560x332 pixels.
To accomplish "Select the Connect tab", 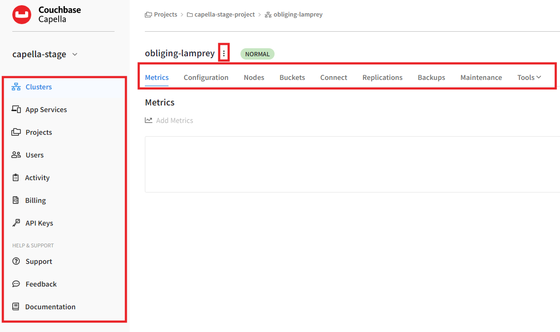I will point(334,78).
